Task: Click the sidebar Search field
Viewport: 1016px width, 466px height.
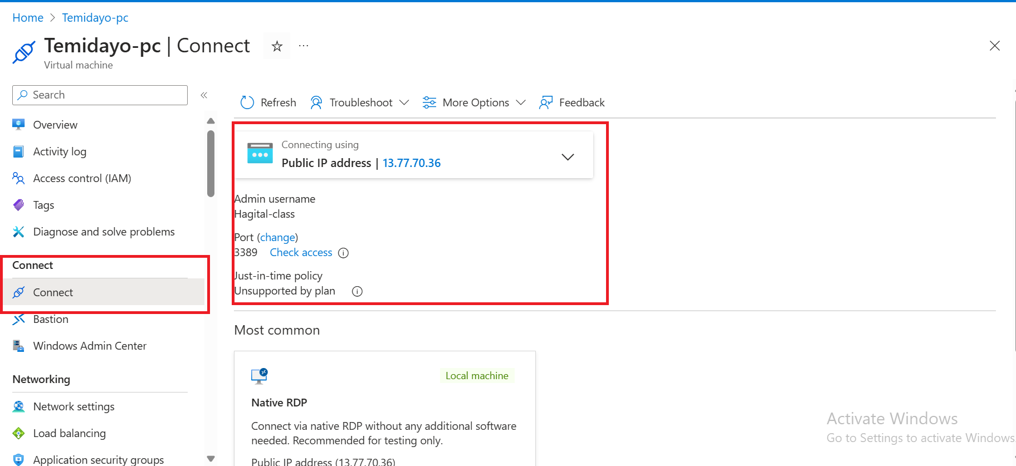Action: pos(100,95)
